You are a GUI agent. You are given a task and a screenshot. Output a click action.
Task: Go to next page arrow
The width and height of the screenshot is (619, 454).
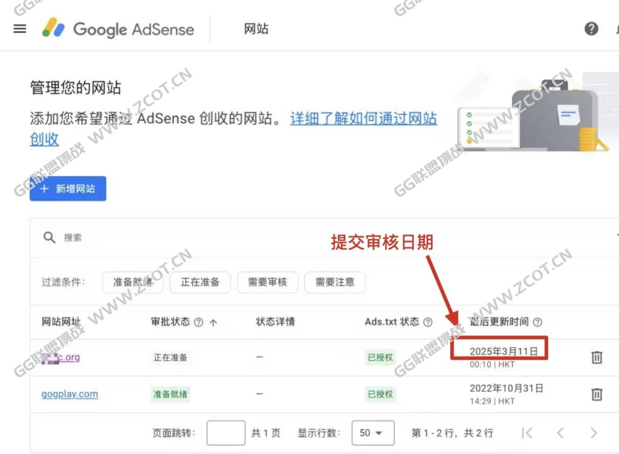click(594, 433)
